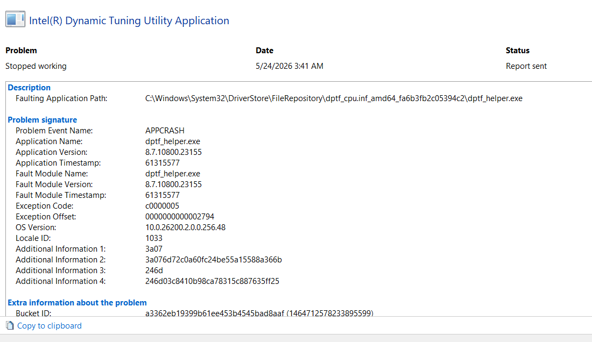
Task: Click the Description section heading
Action: tap(29, 88)
